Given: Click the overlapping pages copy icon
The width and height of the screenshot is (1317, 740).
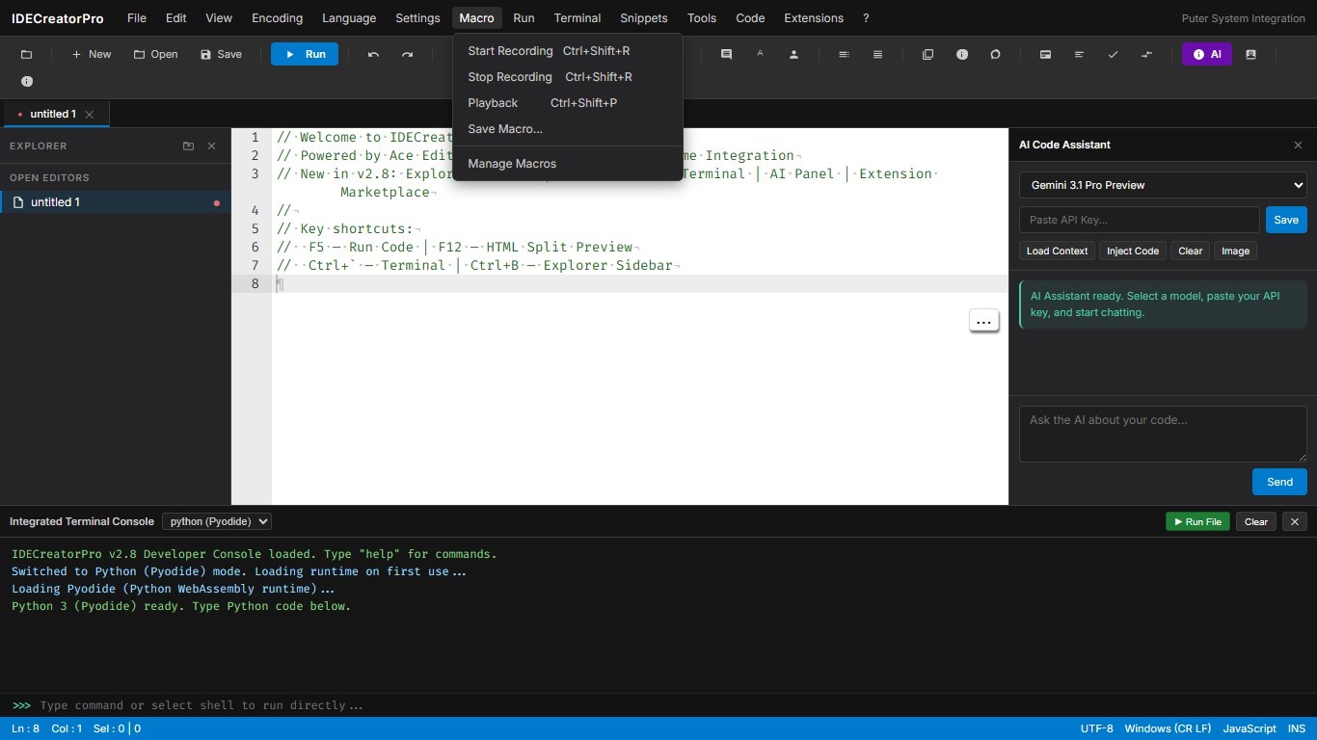Looking at the screenshot, I should tap(927, 54).
